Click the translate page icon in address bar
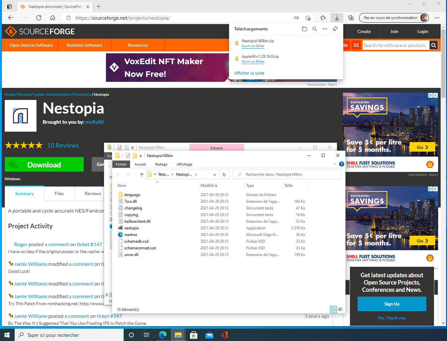The height and width of the screenshot is (341, 447). (x=296, y=18)
